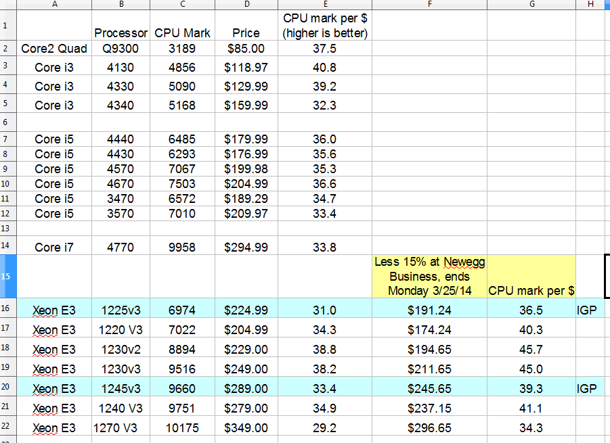
Task: Select row 1 header
Action: click(x=8, y=25)
